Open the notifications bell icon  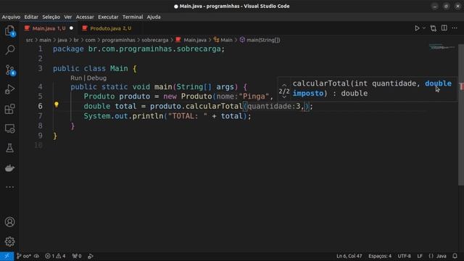click(x=455, y=256)
